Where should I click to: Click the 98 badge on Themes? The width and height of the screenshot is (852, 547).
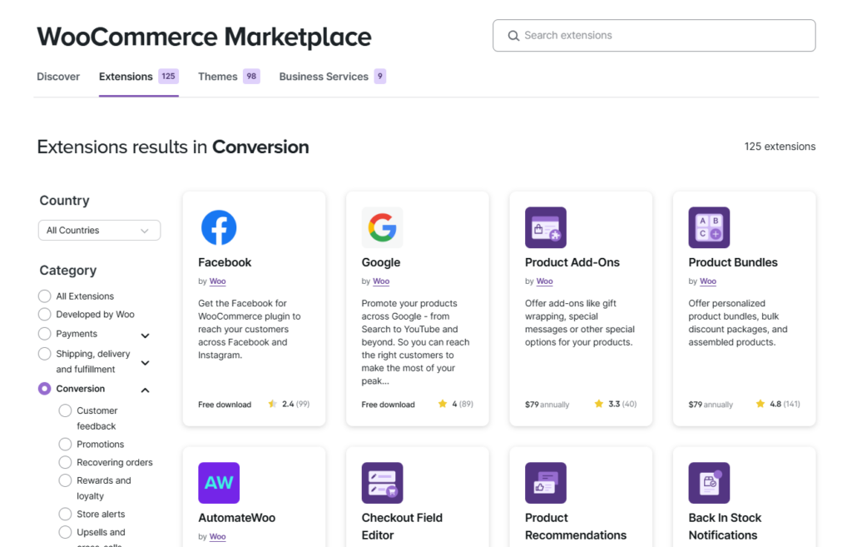point(251,76)
